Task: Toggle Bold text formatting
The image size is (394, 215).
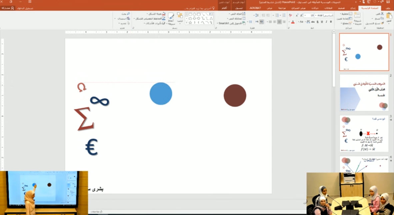Action: (x=331, y=22)
